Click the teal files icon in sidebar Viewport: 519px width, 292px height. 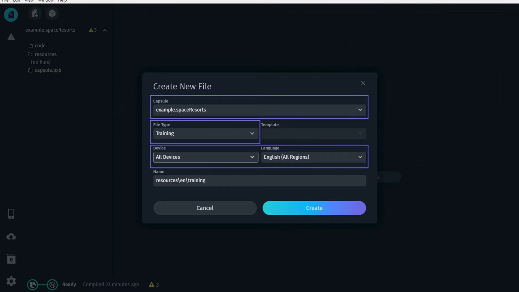tap(11, 15)
